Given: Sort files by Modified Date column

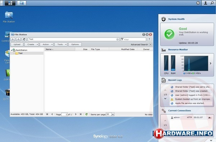Looking at the screenshot, I should point(123,49).
